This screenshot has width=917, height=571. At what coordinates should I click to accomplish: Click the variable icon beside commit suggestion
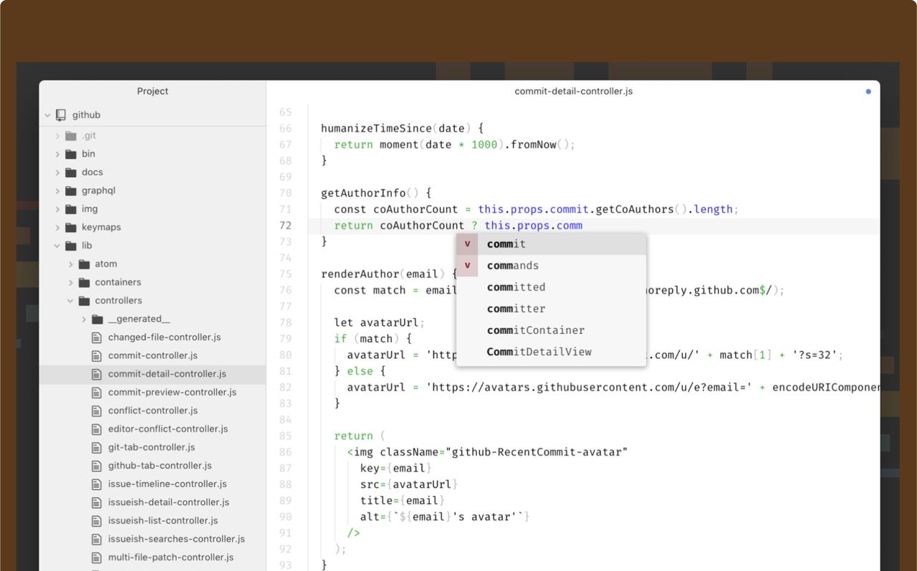[467, 244]
